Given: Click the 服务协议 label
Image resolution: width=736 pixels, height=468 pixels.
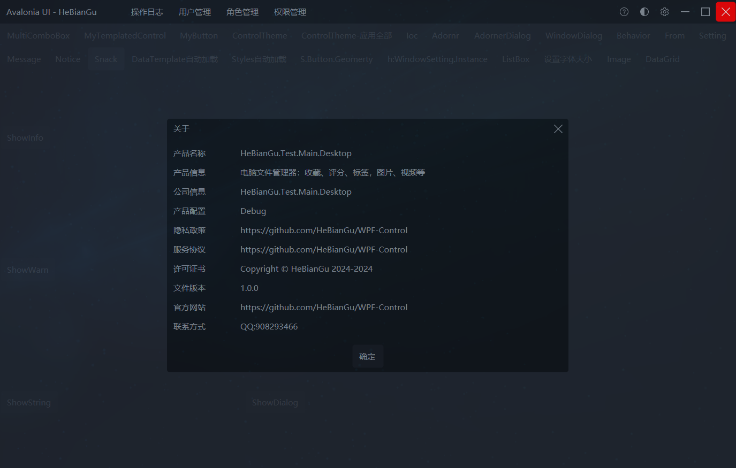Looking at the screenshot, I should 189,250.
